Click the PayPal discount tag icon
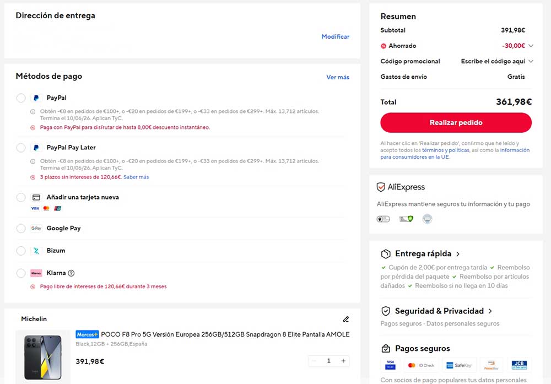 pos(33,127)
